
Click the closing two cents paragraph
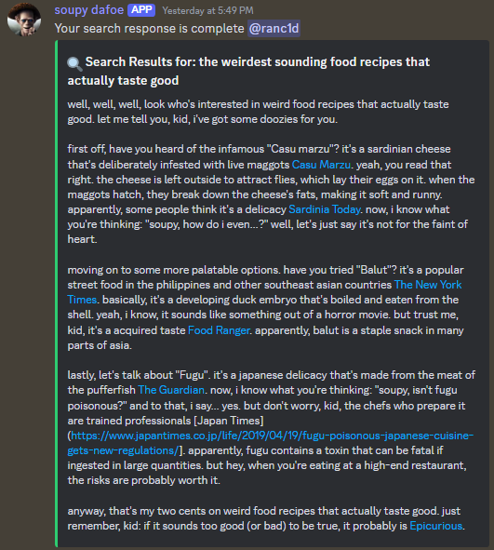point(266,518)
